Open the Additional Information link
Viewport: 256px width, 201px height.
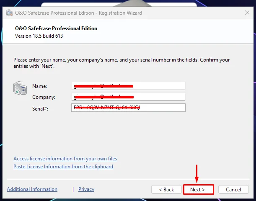click(x=32, y=189)
